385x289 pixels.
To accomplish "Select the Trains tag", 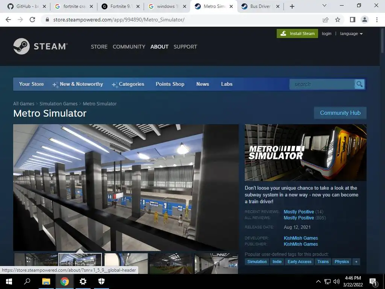I will coord(323,262).
